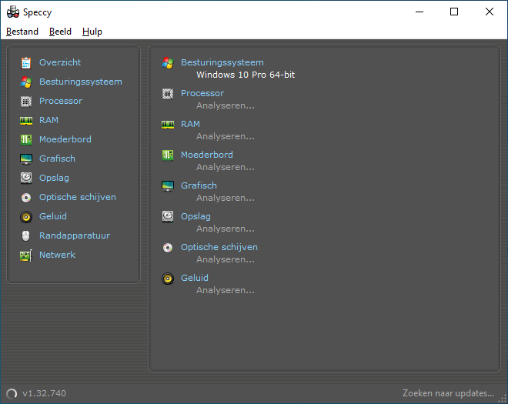Screen dimensions: 508x404
Task: Click the Geluid speaker icon in sidebar
Action: point(26,216)
